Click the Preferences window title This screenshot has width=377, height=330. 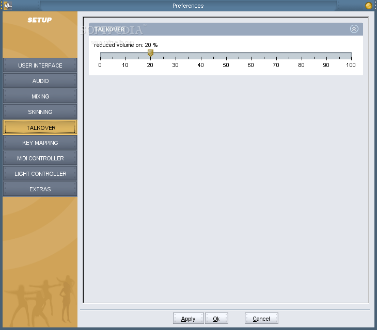point(188,6)
